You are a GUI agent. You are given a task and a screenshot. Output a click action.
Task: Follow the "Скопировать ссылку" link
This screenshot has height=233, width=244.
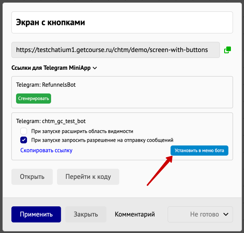point(46,150)
